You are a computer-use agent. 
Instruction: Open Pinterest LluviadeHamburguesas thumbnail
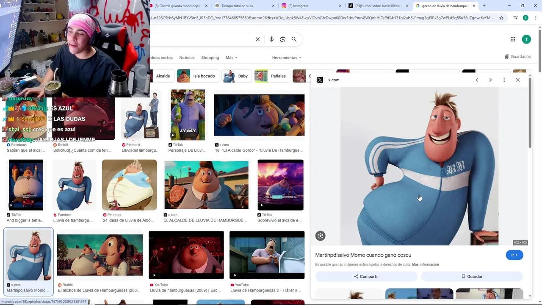point(140,115)
